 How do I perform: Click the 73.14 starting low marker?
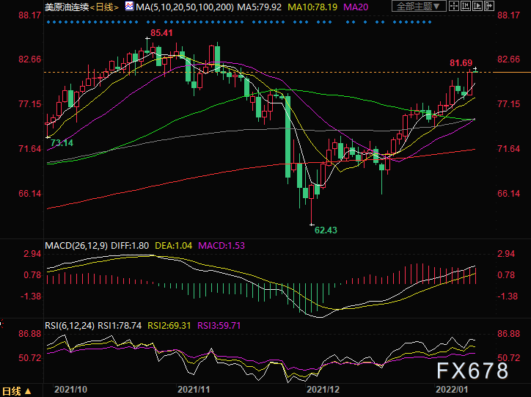point(62,143)
